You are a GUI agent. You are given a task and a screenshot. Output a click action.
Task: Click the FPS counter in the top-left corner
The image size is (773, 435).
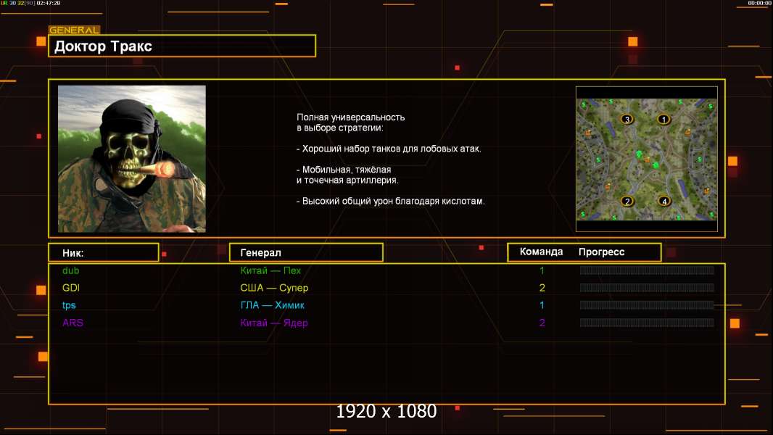pos(30,4)
